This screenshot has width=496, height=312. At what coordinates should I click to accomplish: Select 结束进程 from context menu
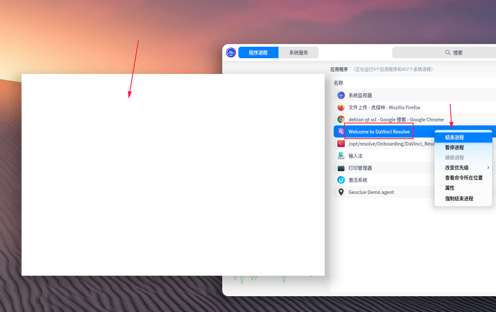click(x=454, y=137)
